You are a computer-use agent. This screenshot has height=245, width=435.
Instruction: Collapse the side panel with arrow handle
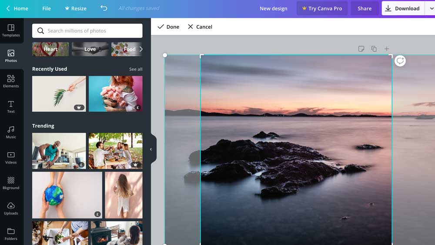click(x=151, y=149)
